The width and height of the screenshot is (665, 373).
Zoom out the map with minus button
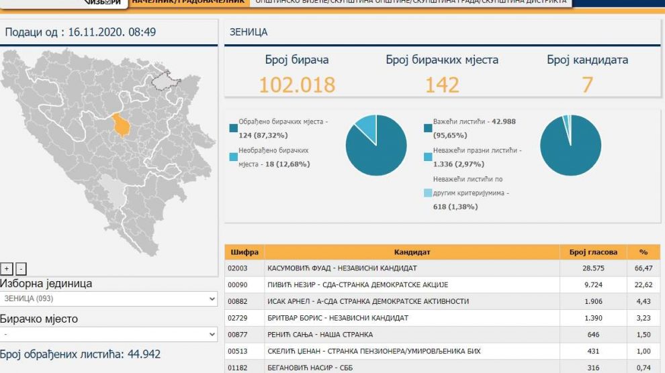[21, 269]
